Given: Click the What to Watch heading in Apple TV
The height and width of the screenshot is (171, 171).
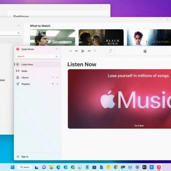Looking at the screenshot, I should tap(40, 26).
